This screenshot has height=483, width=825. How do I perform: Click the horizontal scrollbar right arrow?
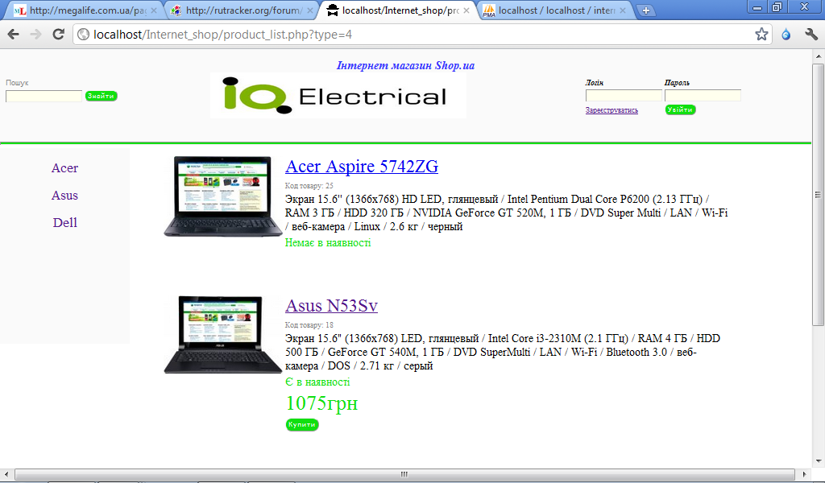(x=803, y=474)
